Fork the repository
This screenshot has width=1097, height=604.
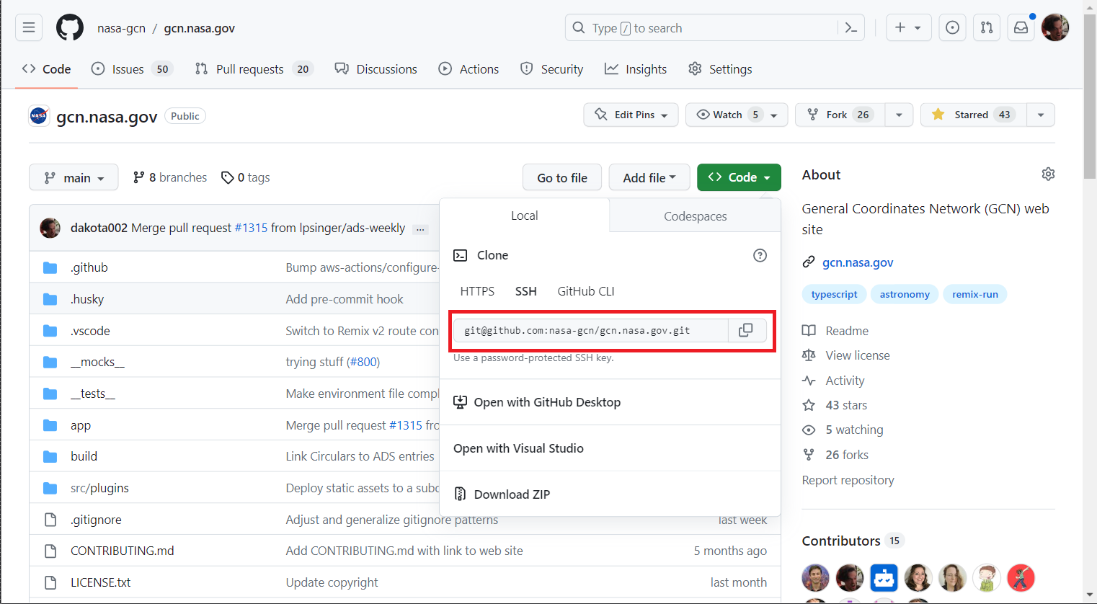(x=840, y=115)
